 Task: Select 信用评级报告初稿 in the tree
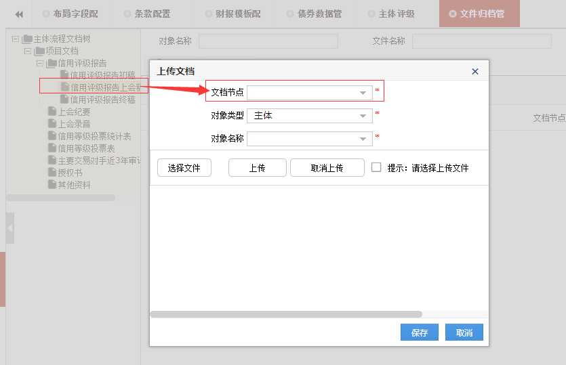(102, 75)
